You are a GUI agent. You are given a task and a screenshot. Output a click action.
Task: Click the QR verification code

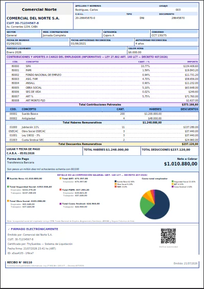click(x=168, y=236)
